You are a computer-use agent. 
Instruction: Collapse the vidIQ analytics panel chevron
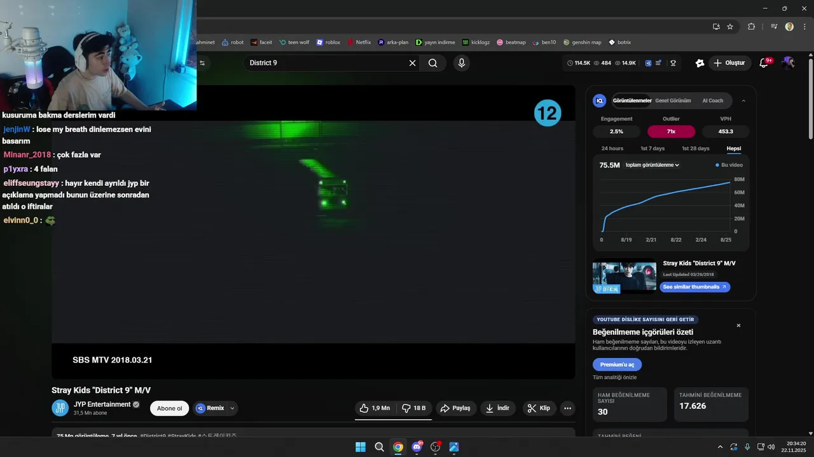coord(743,100)
